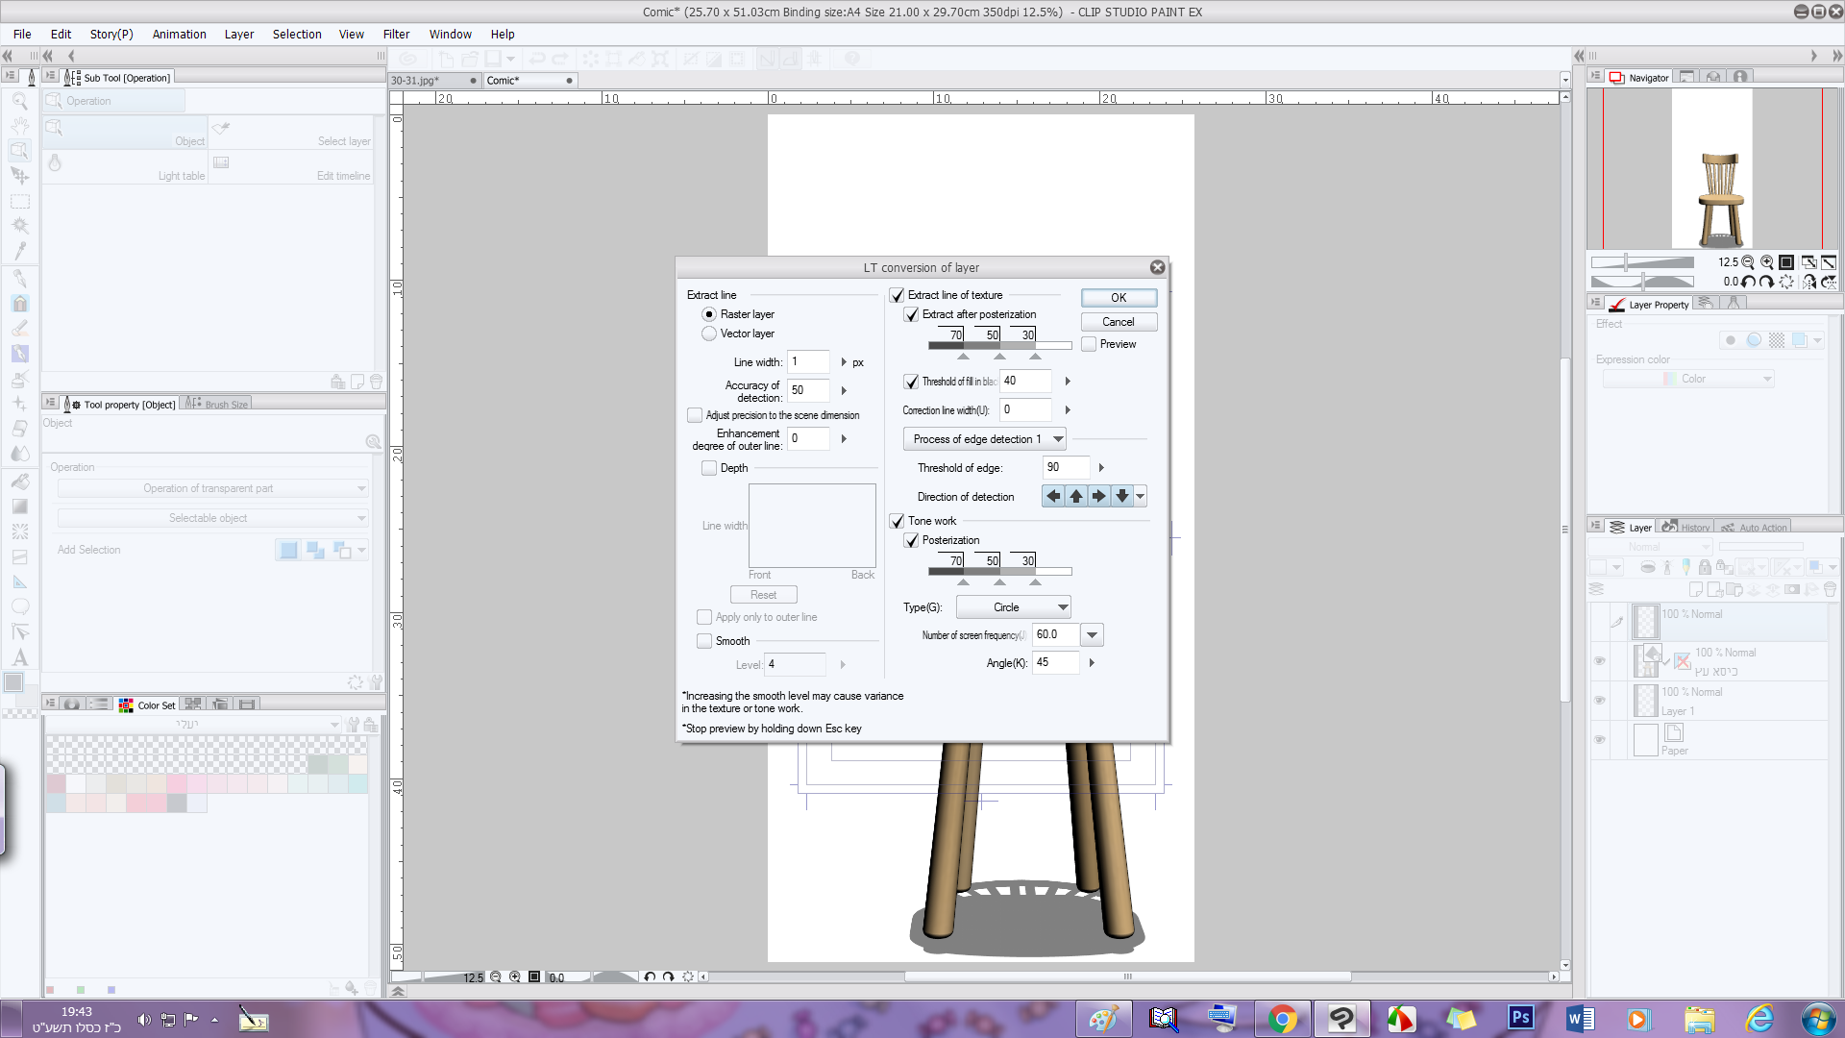This screenshot has width=1845, height=1038.
Task: Toggle the down arrow detection direction
Action: [1121, 496]
